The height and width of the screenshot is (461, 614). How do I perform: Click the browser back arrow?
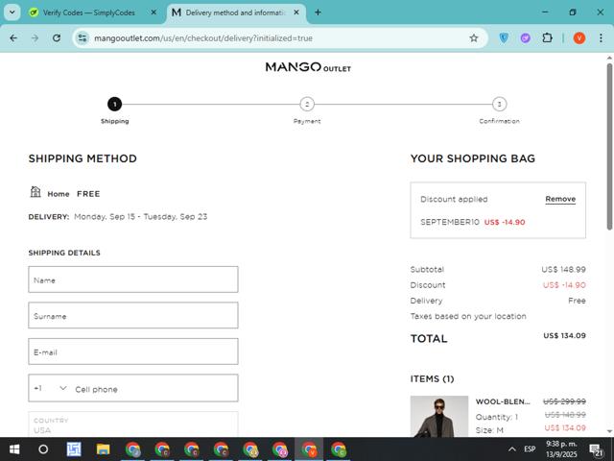point(13,38)
